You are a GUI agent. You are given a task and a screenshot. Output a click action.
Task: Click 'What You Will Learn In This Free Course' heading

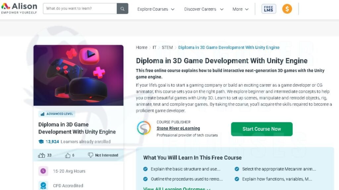192,157
